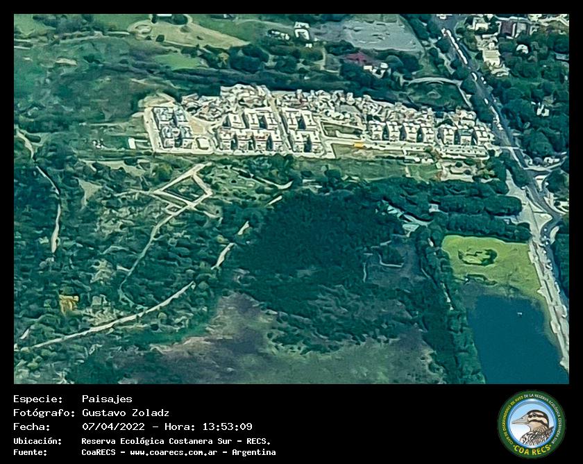Click the Ubicación label

37,441
